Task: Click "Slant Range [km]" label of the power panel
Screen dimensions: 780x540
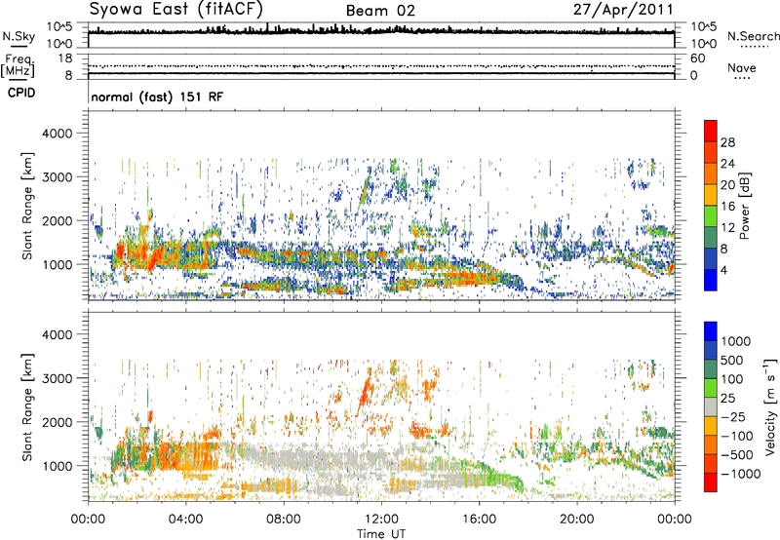Action: coord(27,206)
